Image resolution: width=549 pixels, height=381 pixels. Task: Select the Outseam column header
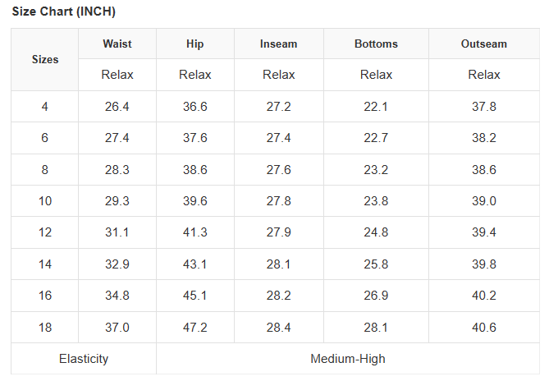[x=484, y=44]
